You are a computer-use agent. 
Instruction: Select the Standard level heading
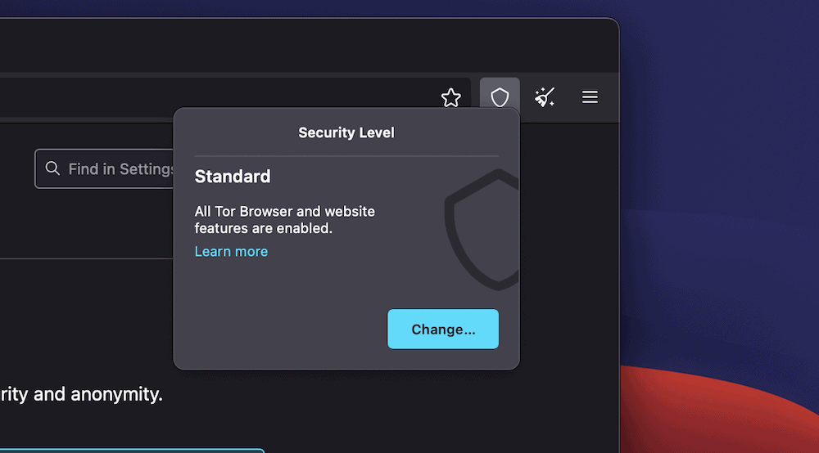click(x=233, y=177)
